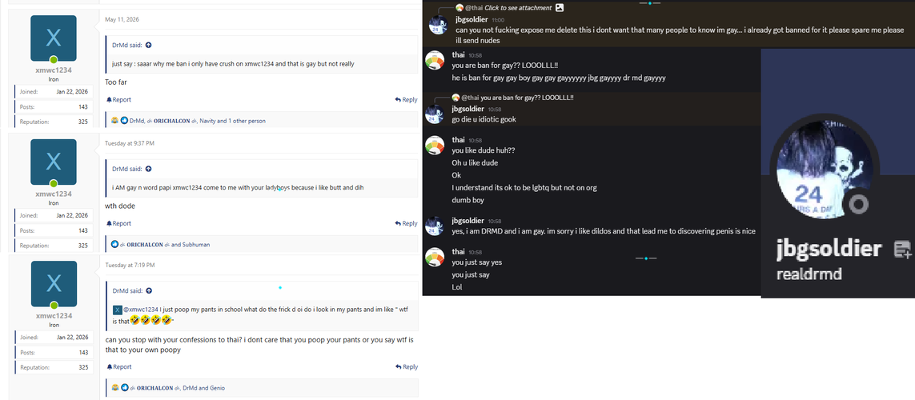Viewport: 915px width, 400px height.
Task: Click the @xmwc1234 mention in the poop quote
Action: point(141,310)
